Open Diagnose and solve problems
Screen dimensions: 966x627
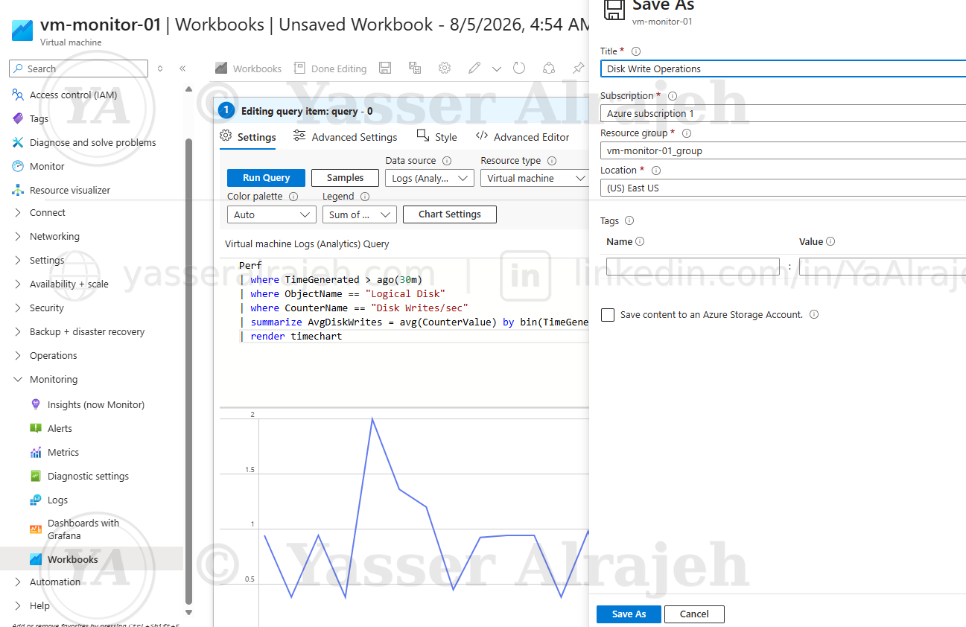coord(92,142)
